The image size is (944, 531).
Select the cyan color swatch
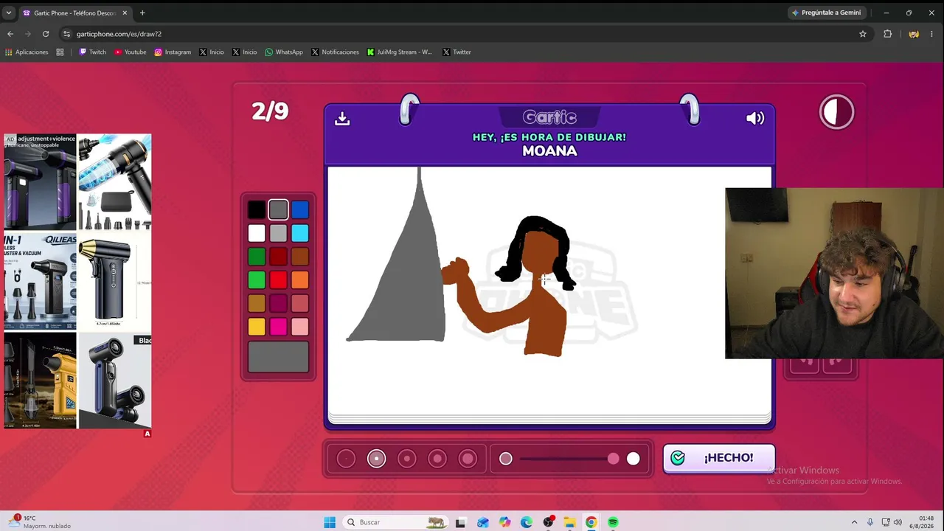(x=299, y=233)
